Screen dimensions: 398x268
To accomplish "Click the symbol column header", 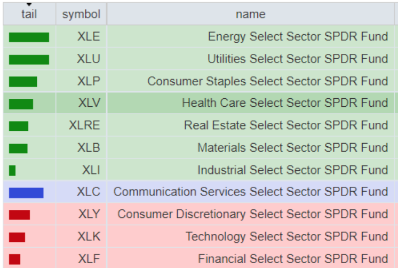I will [81, 14].
